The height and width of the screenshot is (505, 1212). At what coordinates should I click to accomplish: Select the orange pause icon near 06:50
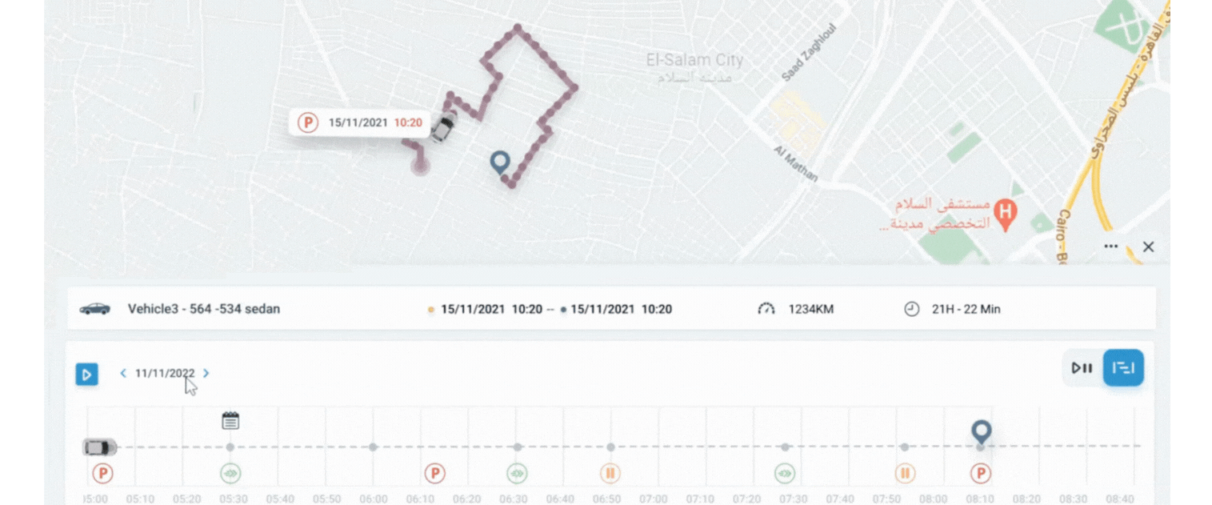(x=610, y=474)
